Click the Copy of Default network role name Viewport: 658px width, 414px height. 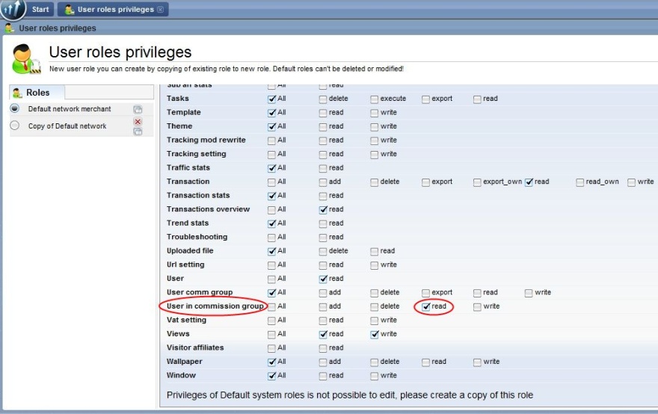click(67, 126)
